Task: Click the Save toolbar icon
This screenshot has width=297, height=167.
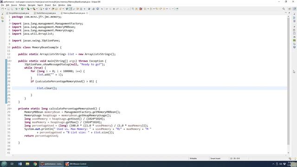Action: [8, 9]
